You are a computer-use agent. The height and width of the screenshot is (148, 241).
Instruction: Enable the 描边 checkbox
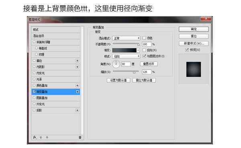pyautogui.click(x=34, y=61)
